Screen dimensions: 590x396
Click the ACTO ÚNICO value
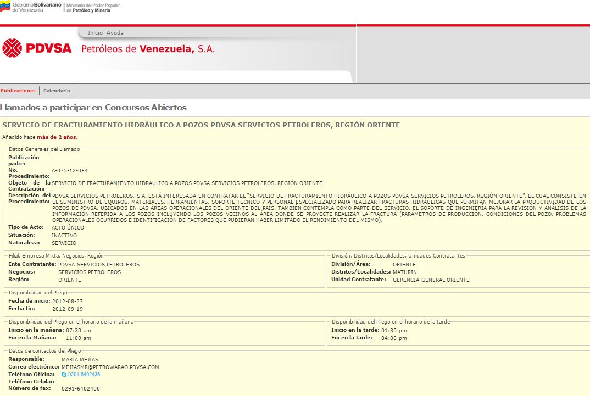click(68, 228)
